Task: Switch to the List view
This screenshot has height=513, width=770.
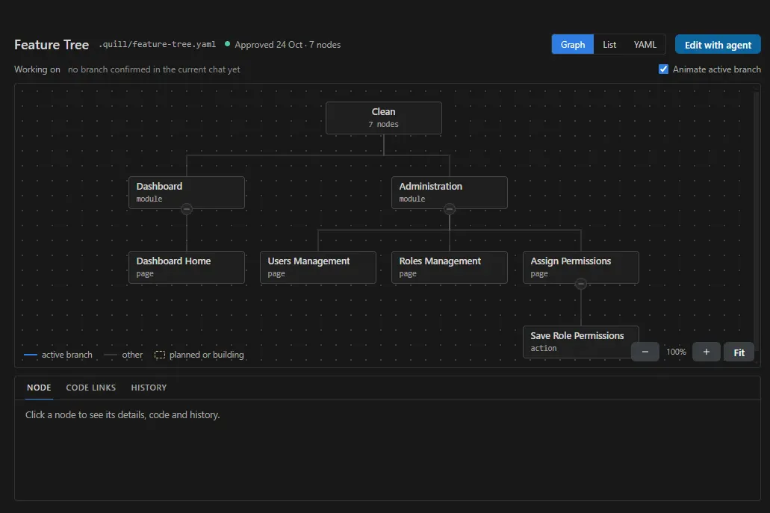Action: coord(609,44)
